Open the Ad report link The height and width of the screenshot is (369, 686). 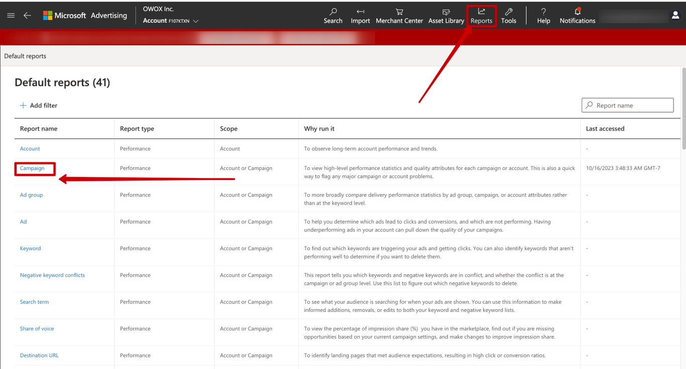[23, 222]
